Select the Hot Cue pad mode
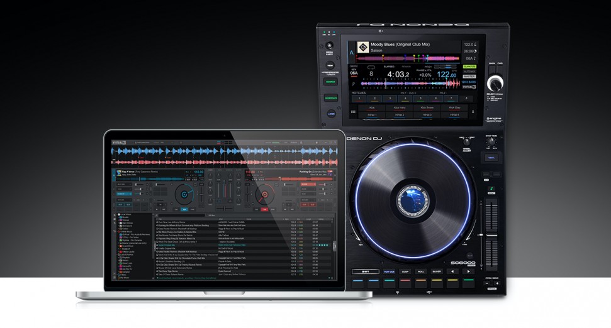The height and width of the screenshot is (328, 611). [x=389, y=271]
